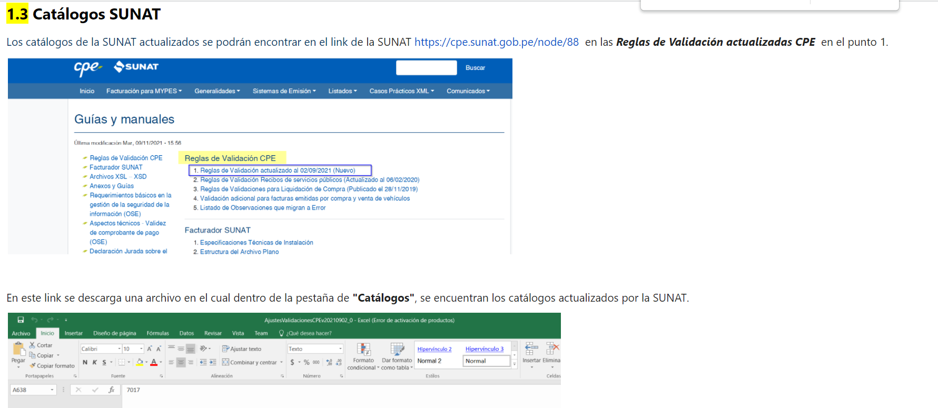
Task: Click the insert function fx icon
Action: point(111,390)
